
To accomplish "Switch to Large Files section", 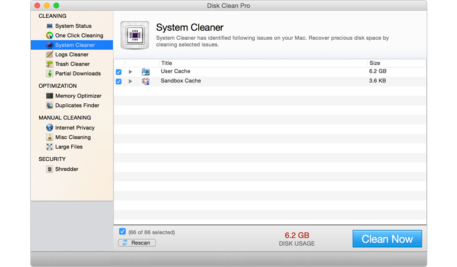I will click(69, 147).
